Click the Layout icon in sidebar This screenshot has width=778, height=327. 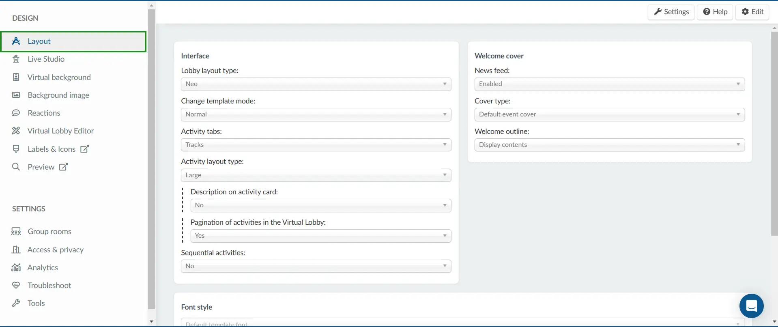tap(16, 41)
